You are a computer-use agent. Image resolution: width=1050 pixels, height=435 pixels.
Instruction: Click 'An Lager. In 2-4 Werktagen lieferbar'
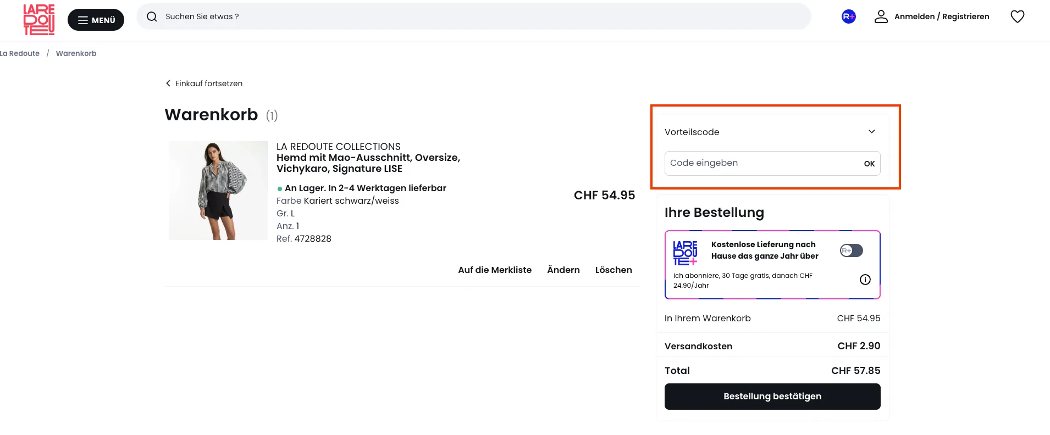366,188
